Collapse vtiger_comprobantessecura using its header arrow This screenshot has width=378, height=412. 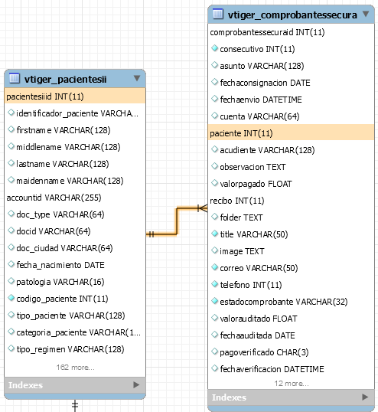(366, 14)
